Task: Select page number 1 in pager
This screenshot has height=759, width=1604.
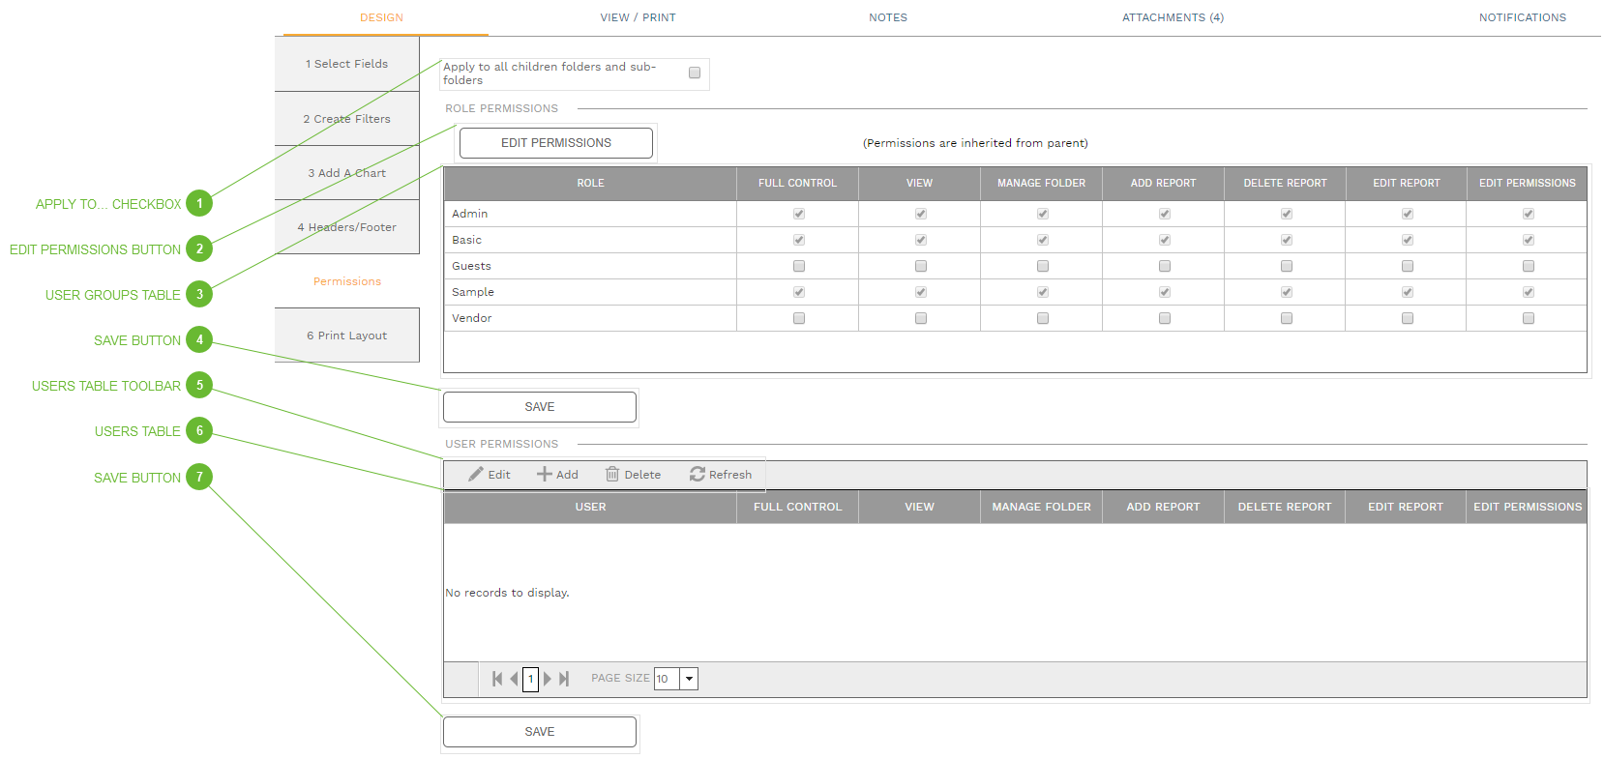Action: [530, 679]
